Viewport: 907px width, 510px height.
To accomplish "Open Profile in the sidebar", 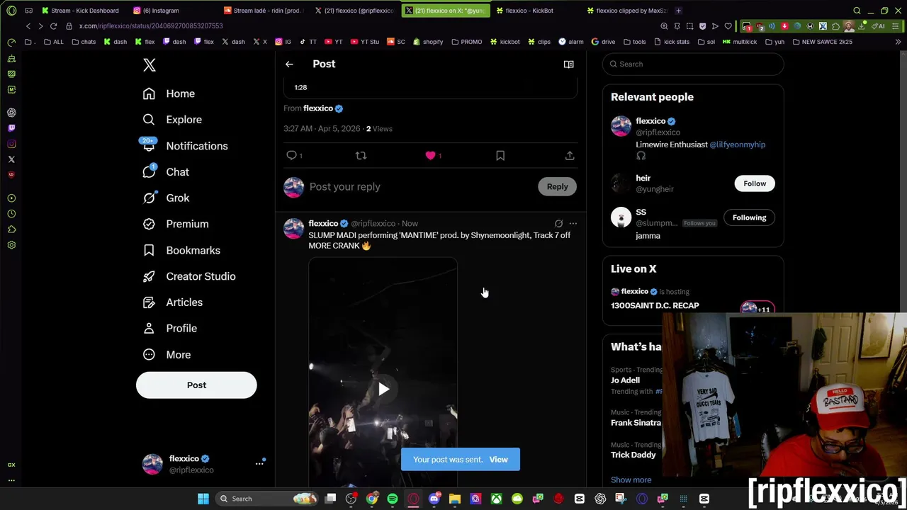I will [x=169, y=329].
